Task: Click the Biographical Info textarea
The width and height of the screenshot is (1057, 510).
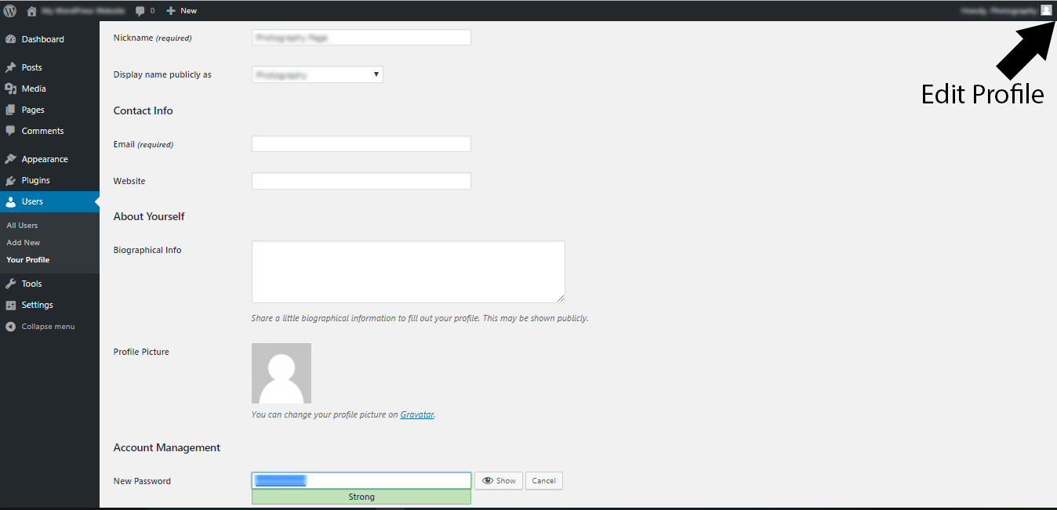Action: coord(409,272)
